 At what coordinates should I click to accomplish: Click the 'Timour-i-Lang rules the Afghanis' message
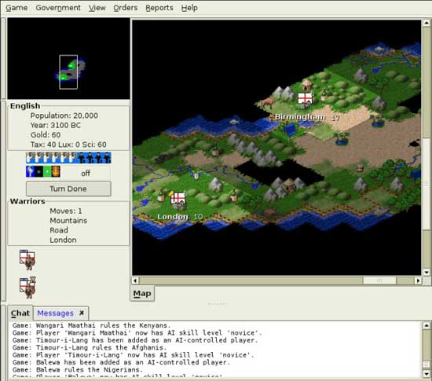click(90, 348)
